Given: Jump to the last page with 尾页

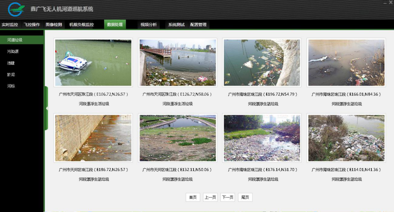Looking at the screenshot, I should 245,197.
